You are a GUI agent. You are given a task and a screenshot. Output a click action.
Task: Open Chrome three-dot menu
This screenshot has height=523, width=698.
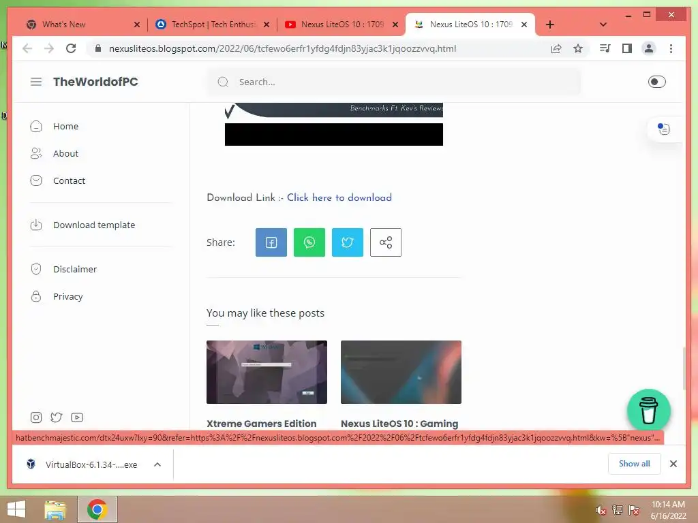pos(671,48)
